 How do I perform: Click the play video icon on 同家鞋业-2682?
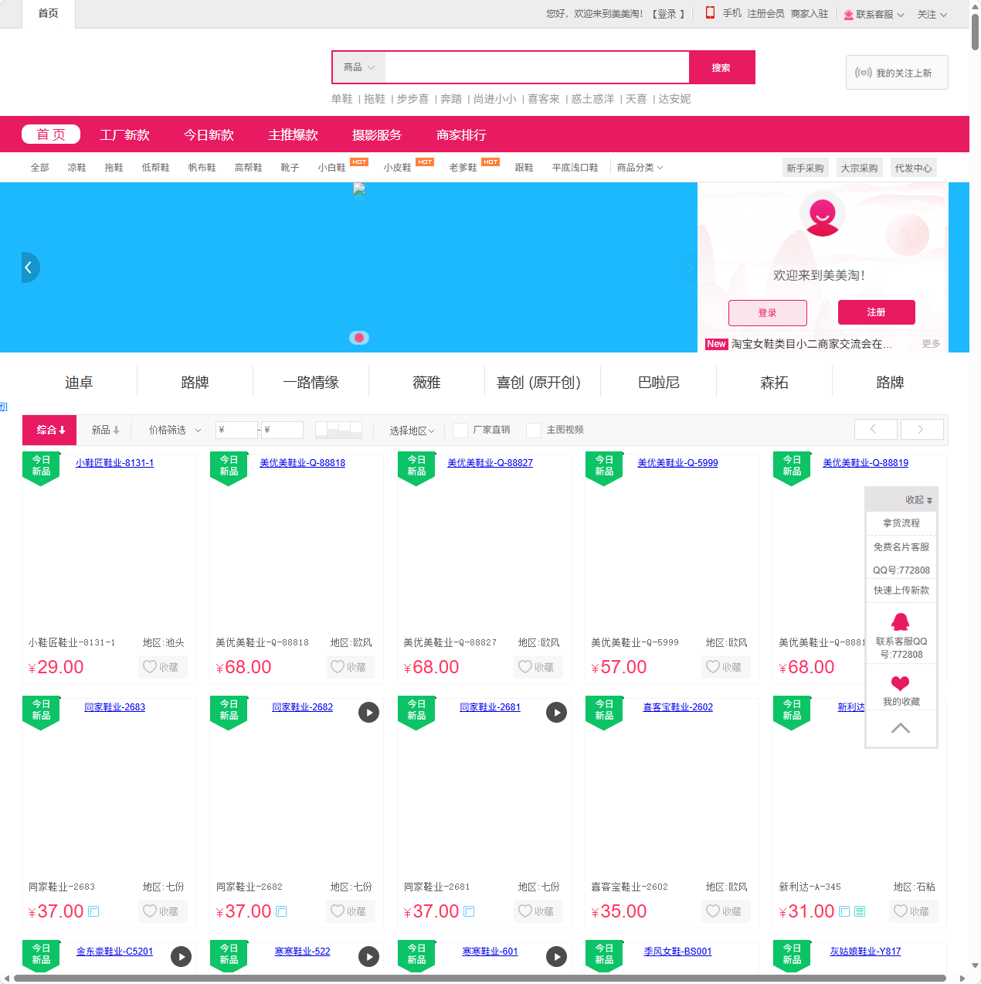(368, 712)
